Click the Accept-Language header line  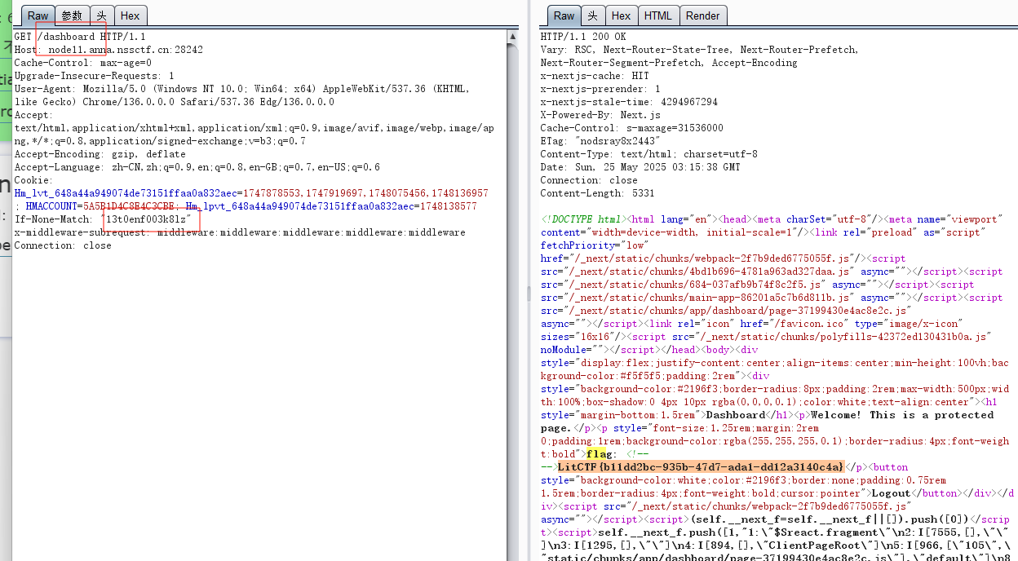click(197, 167)
